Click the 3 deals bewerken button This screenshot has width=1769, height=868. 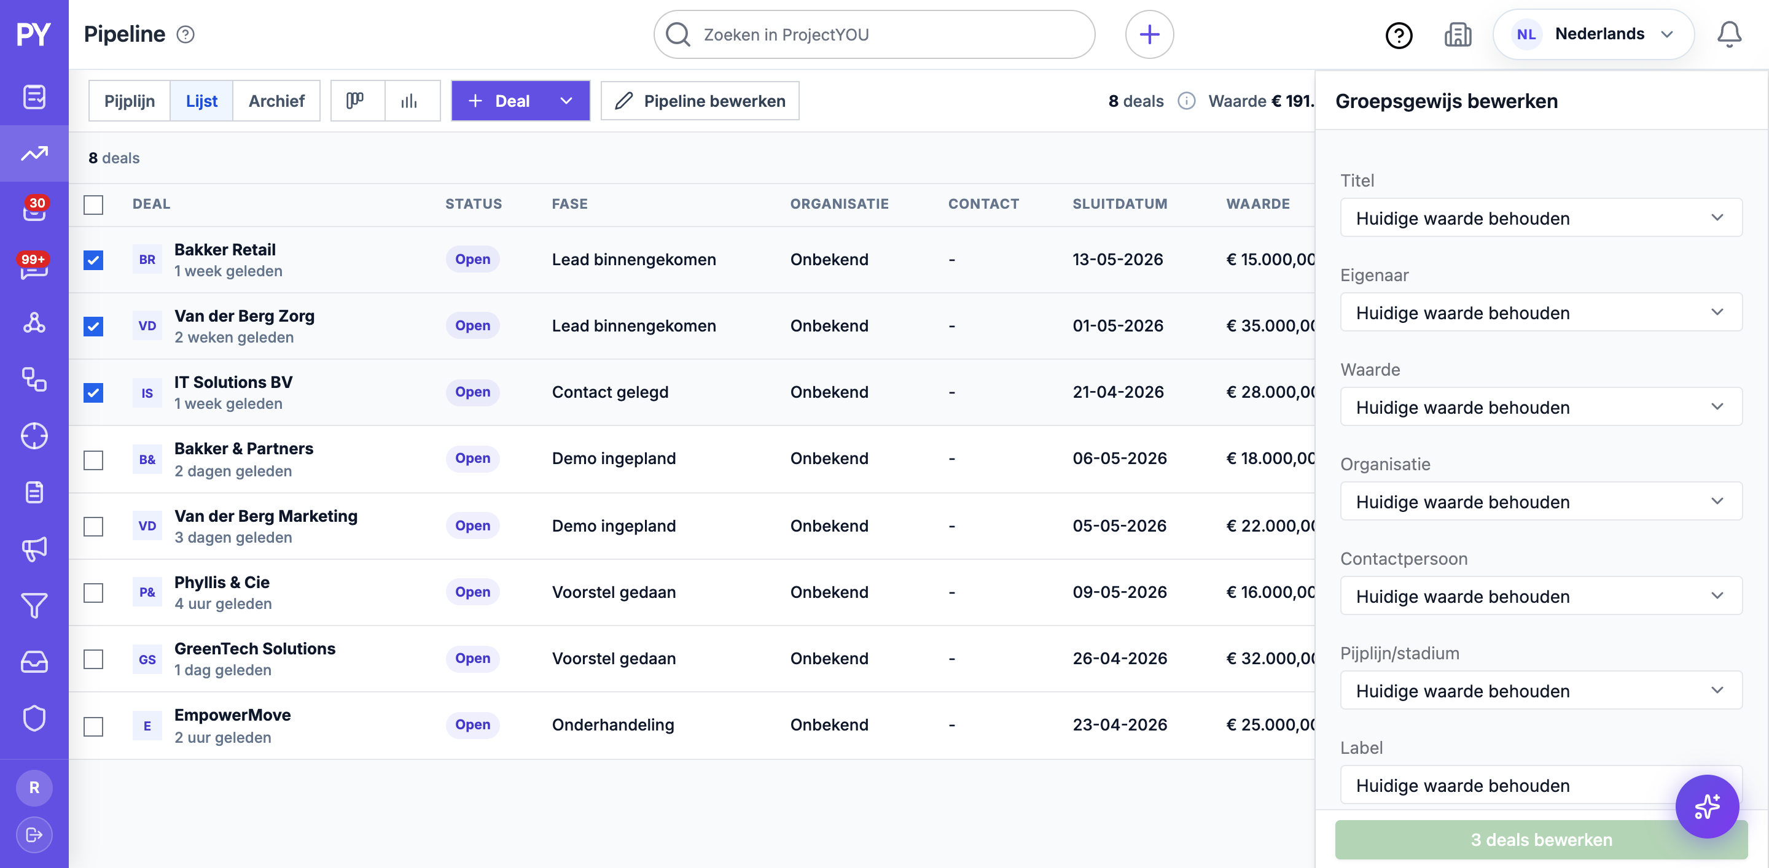[x=1541, y=840]
